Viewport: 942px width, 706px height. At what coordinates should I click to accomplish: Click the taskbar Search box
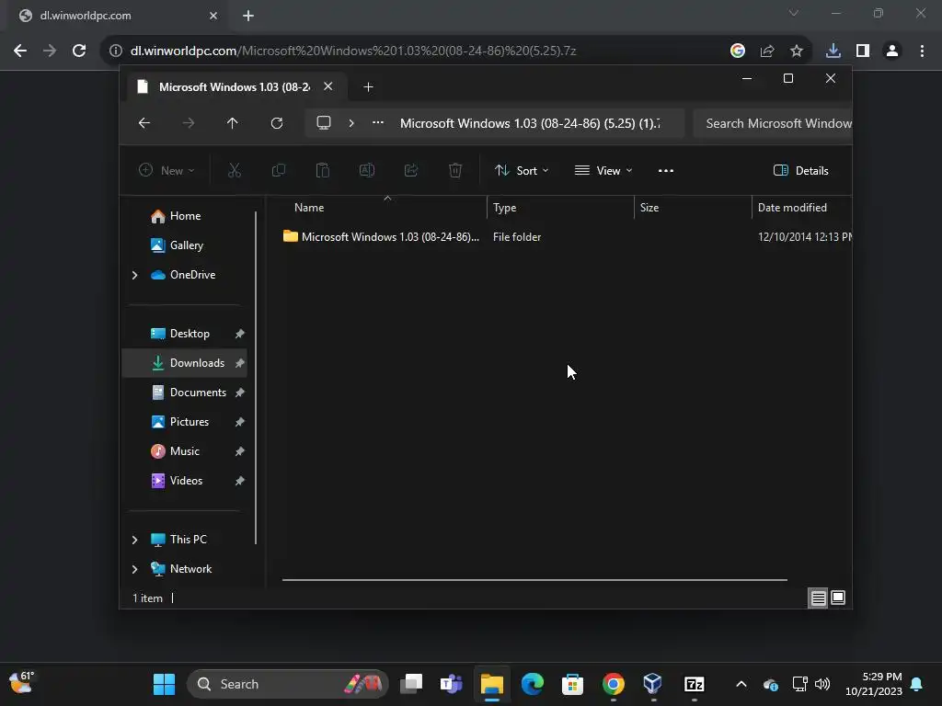(287, 684)
